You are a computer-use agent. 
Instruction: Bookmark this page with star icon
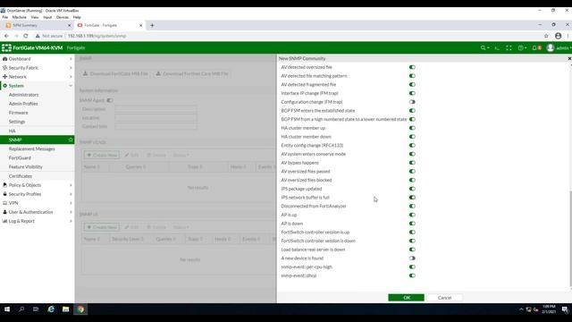[546, 36]
